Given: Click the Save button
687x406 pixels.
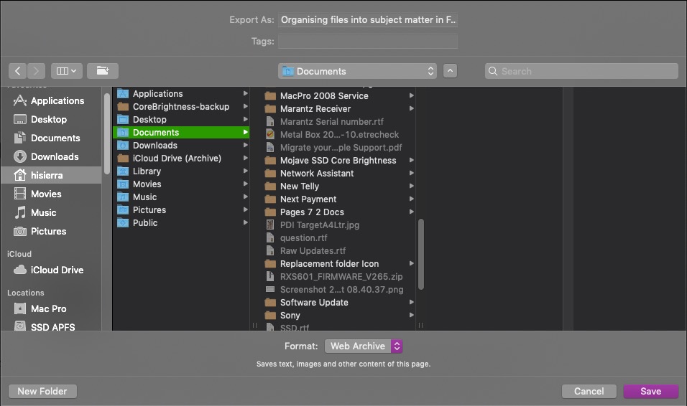Looking at the screenshot, I should (650, 391).
